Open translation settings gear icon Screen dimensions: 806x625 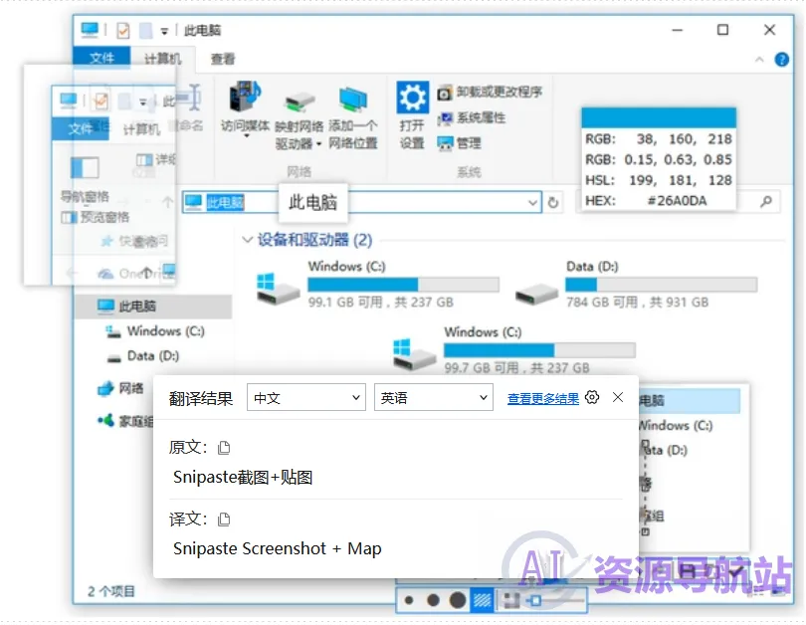(592, 397)
